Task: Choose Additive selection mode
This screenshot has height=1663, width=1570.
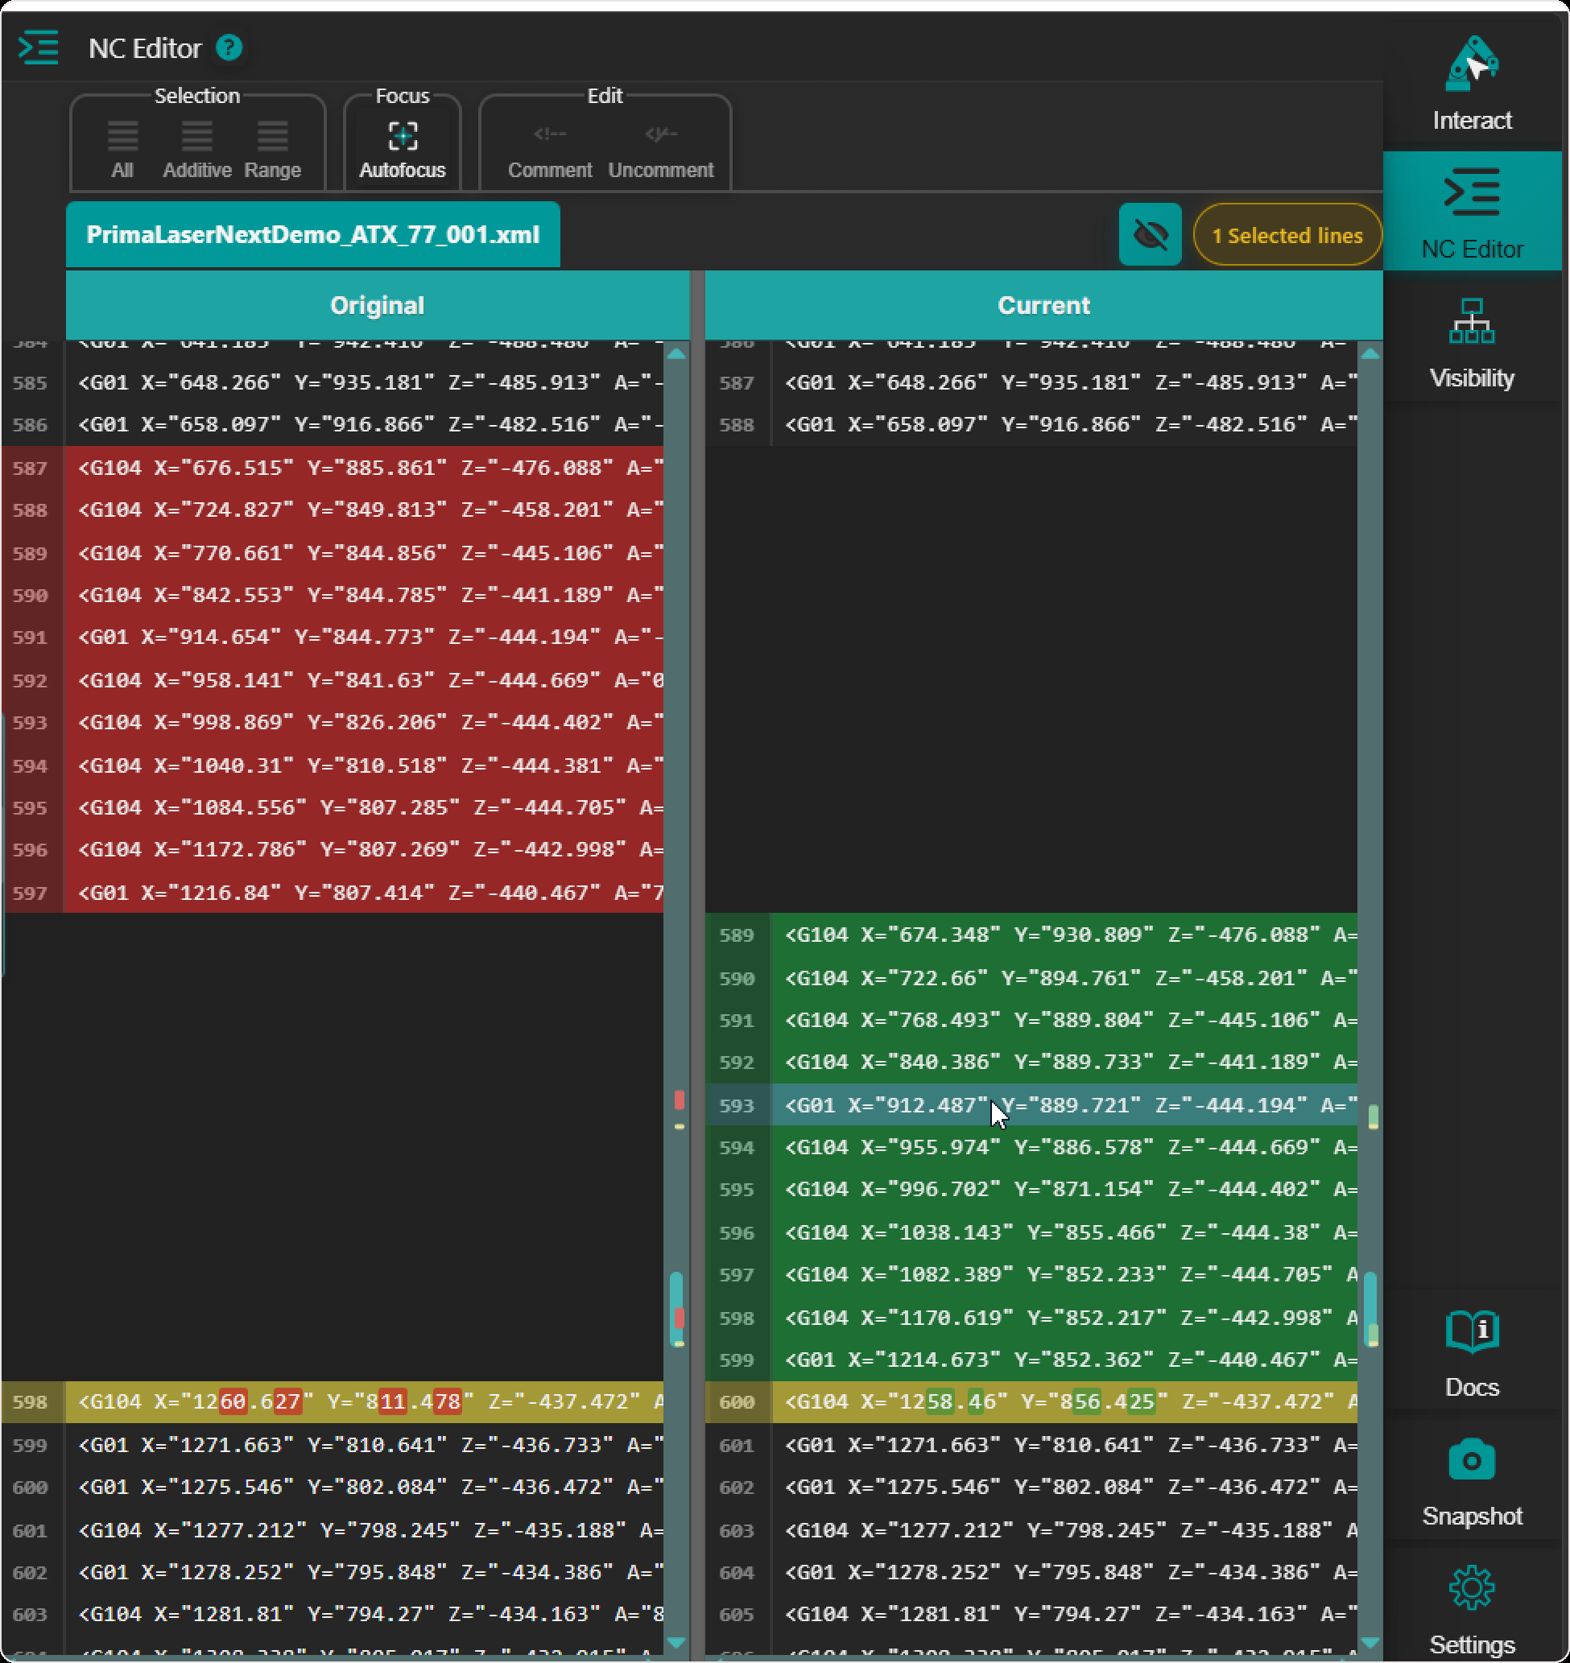Action: click(196, 150)
